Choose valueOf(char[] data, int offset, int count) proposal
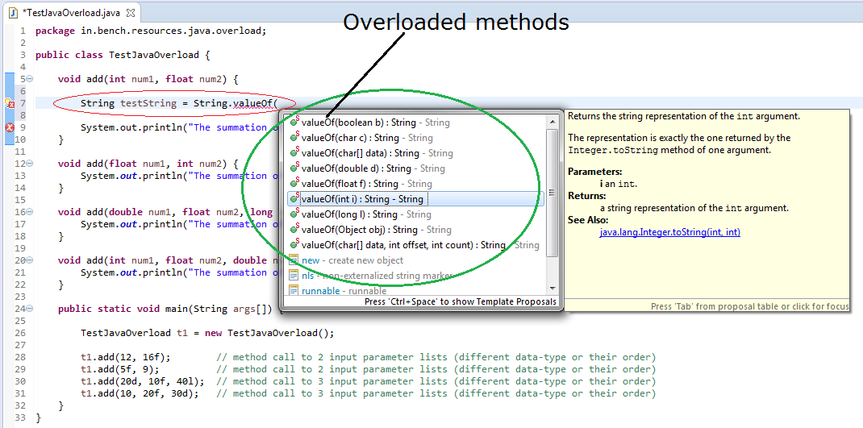The image size is (863, 428). pyautogui.click(x=414, y=245)
